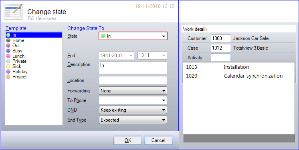
Task: Click the 19-11-2010 12:12 timestamp
Action: click(x=155, y=6)
